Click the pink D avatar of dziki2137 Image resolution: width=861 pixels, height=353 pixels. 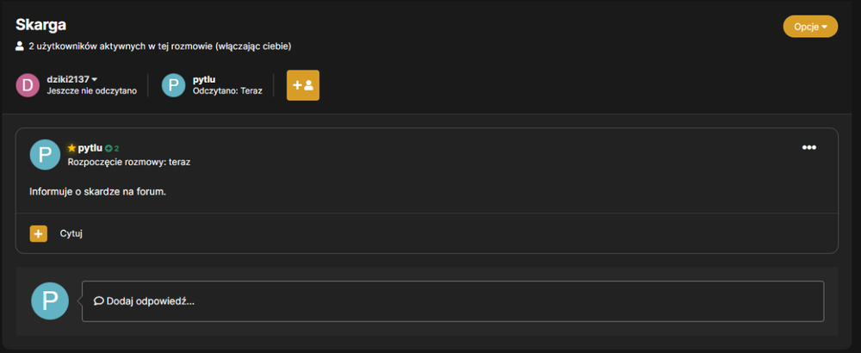28,85
